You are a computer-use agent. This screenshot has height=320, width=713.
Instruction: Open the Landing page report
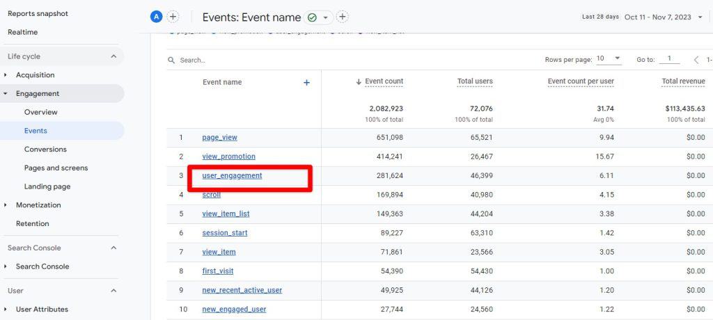[x=47, y=187]
